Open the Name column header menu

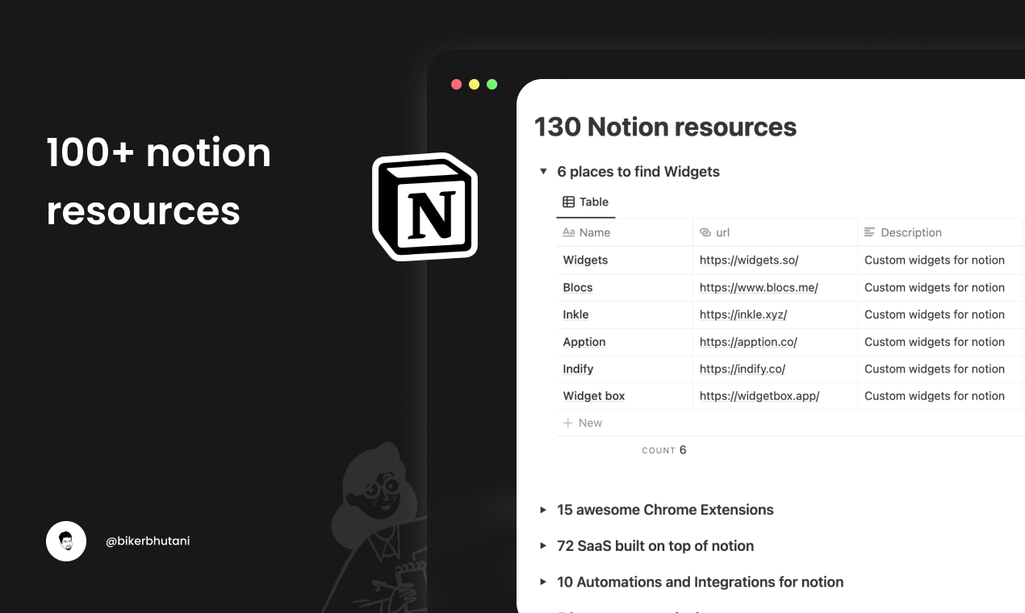tap(625, 232)
